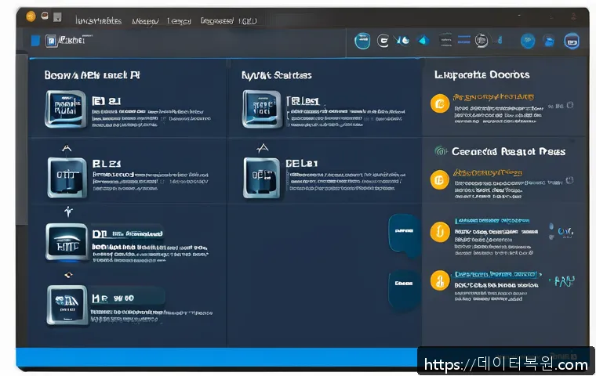Screen dimensions: 596x376
Task: Click the lower dark rounded button in middle panel
Action: [x=403, y=284]
